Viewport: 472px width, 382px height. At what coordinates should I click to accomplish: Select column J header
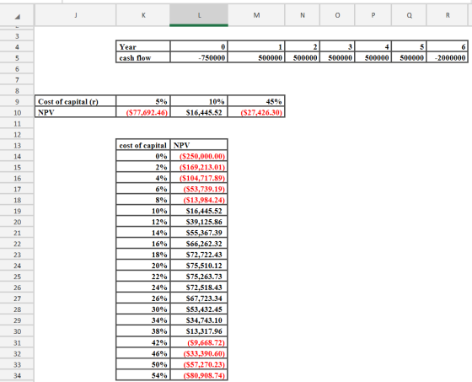pyautogui.click(x=76, y=15)
